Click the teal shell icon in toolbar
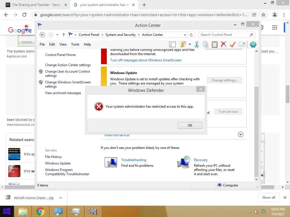Image resolution: width=290 pixels, height=217 pixels. click(x=253, y=44)
